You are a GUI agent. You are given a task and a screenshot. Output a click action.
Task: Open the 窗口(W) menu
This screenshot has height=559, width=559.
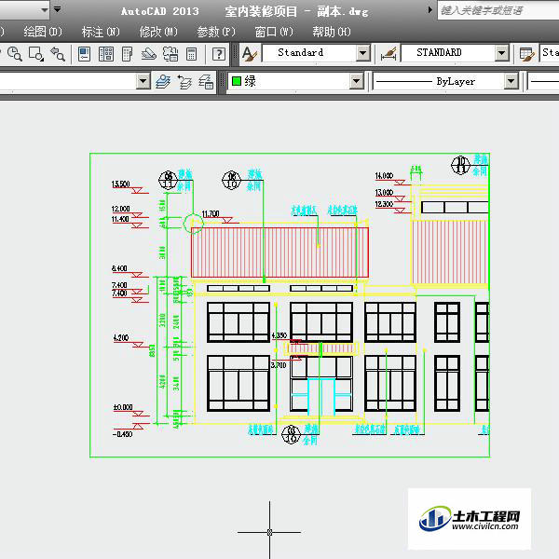click(274, 32)
